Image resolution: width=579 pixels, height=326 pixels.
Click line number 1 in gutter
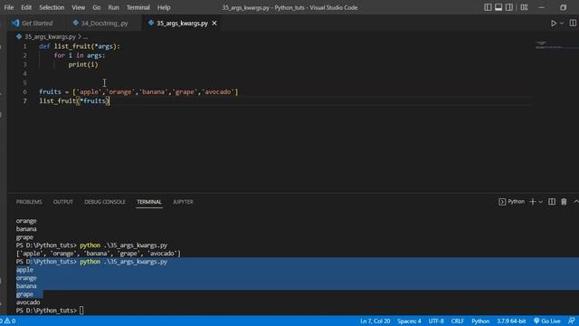click(24, 46)
